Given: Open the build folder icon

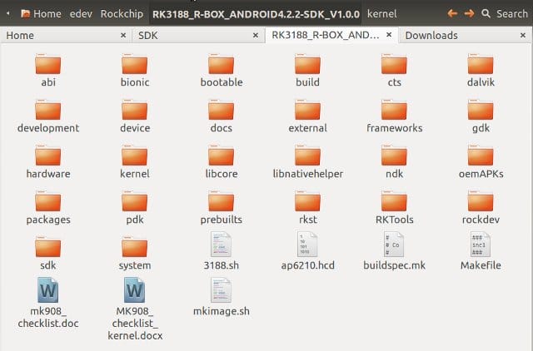Looking at the screenshot, I should click(307, 64).
